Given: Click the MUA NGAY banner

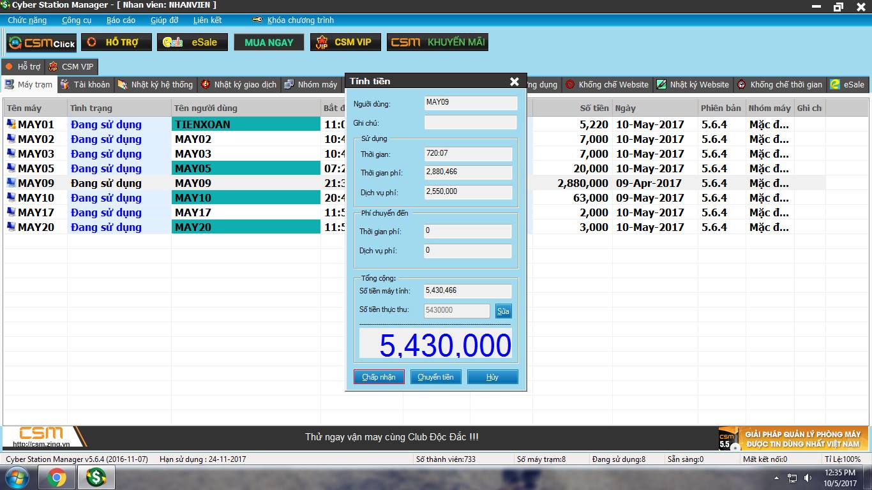Looking at the screenshot, I should tap(269, 42).
